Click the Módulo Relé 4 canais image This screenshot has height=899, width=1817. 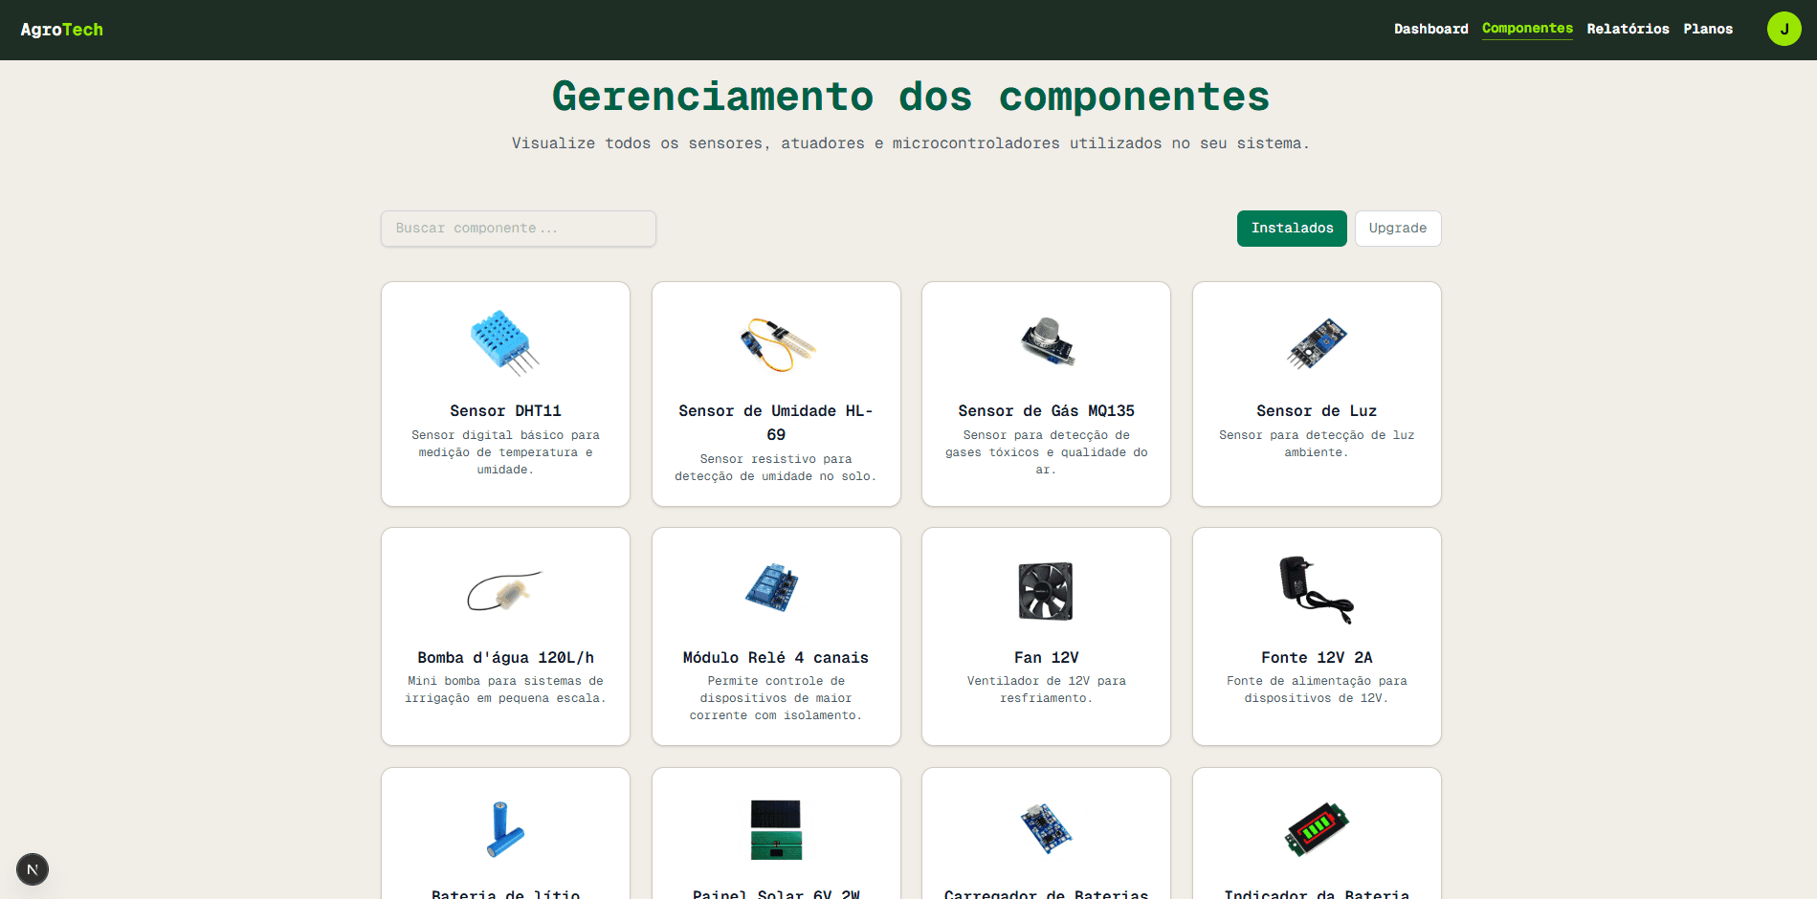(x=775, y=590)
